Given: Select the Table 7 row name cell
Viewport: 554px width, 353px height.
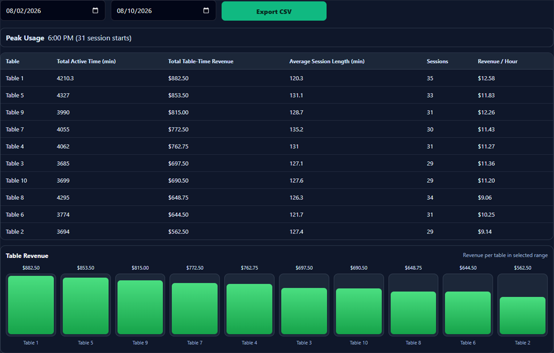Looking at the screenshot, I should 15,129.
